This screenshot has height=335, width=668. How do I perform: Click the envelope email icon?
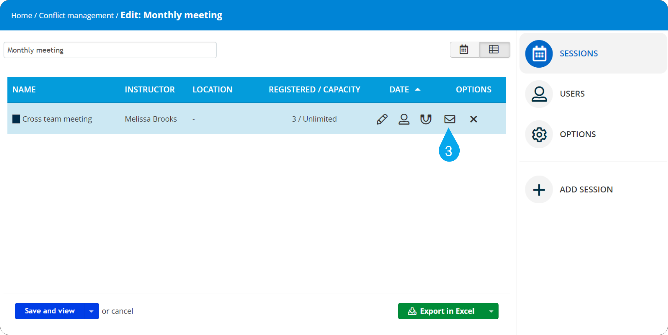[449, 119]
